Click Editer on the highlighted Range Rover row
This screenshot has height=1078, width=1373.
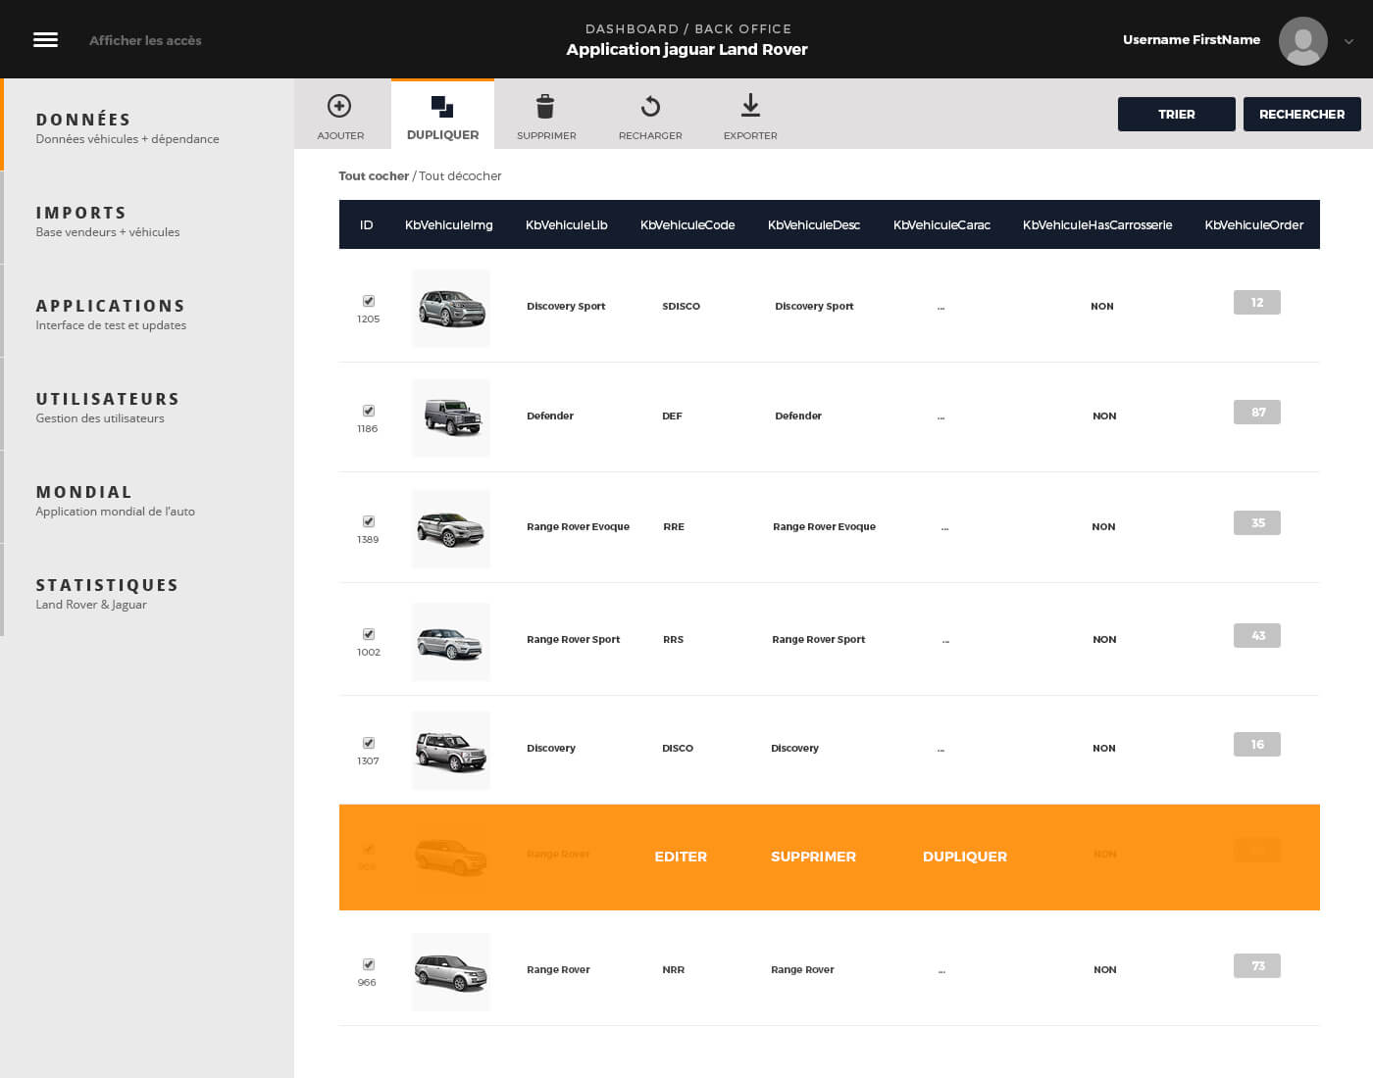681,856
